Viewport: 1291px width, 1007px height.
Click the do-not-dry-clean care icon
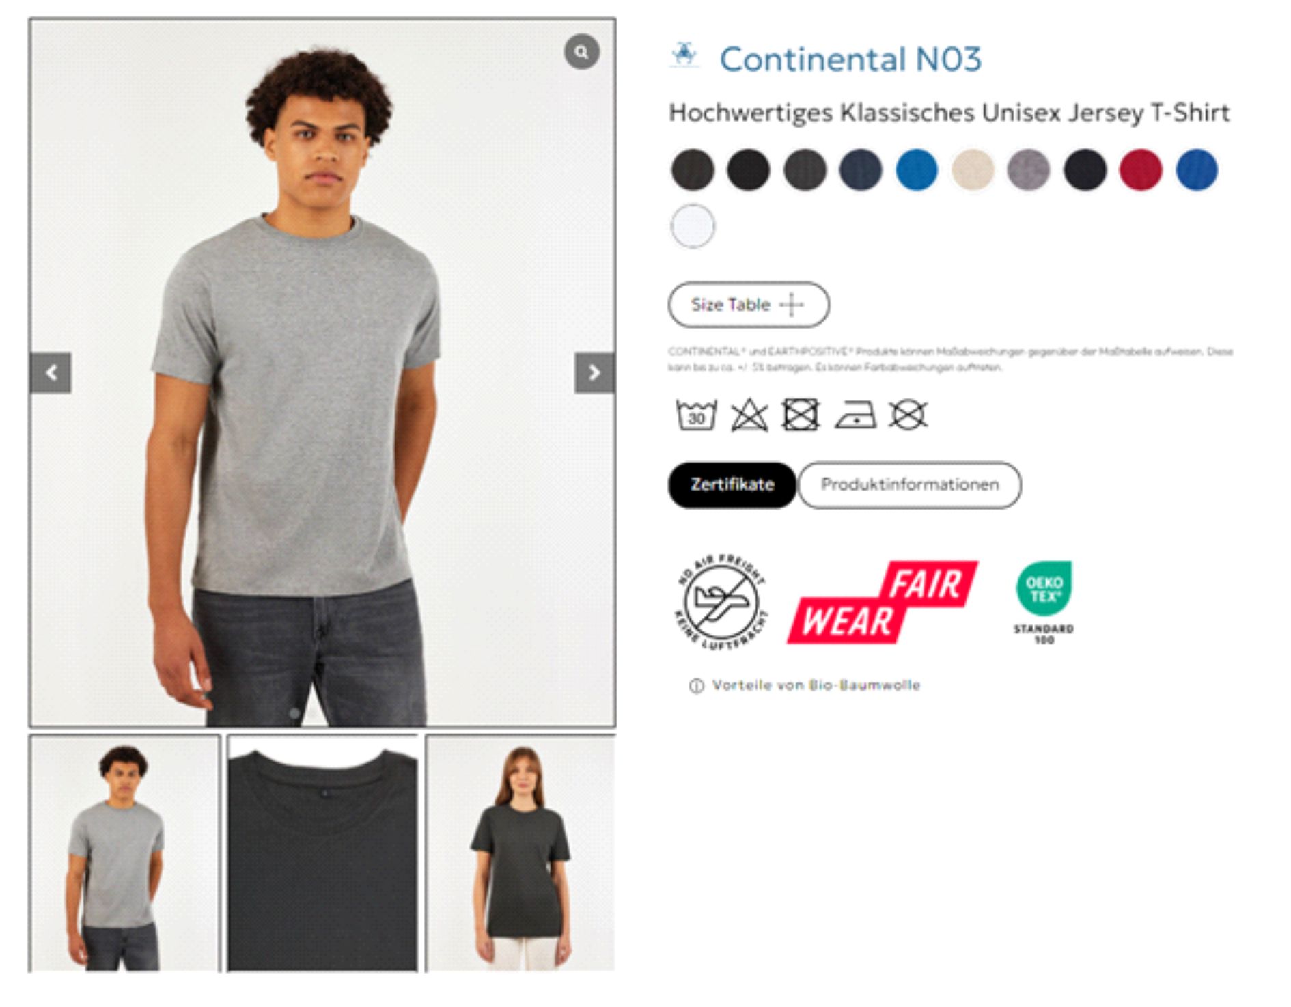click(908, 415)
